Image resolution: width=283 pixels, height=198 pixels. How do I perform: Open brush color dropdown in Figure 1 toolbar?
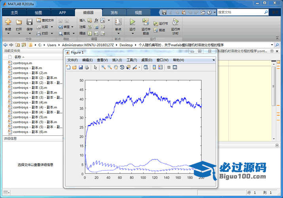(139, 67)
